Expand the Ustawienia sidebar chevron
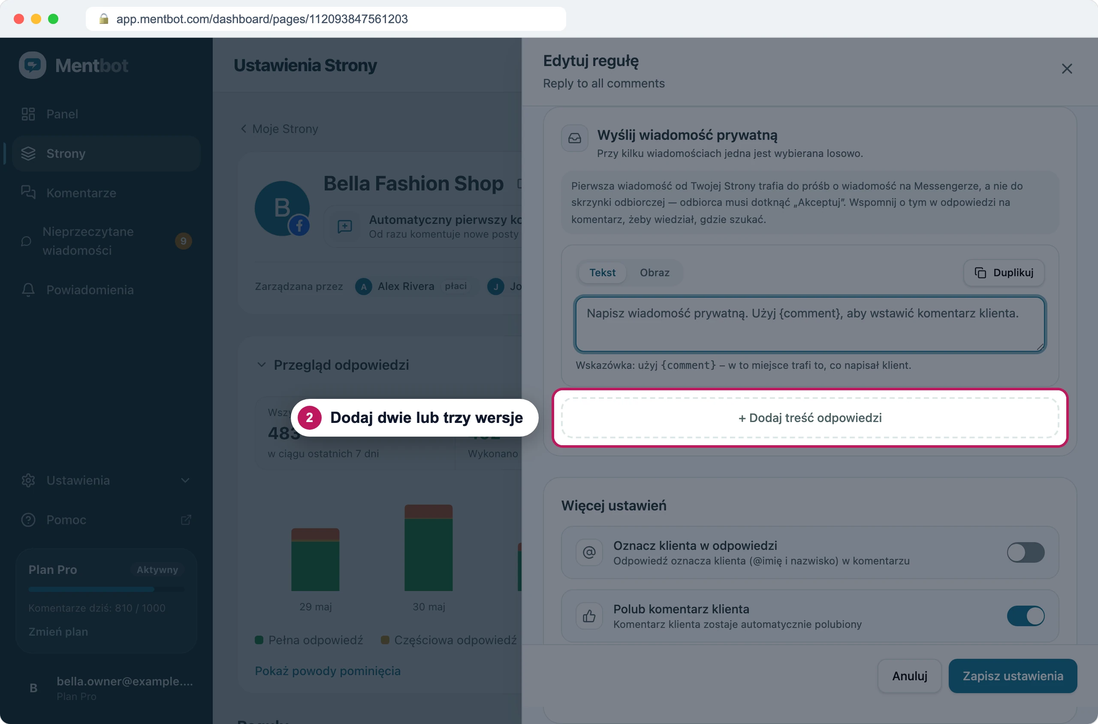Viewport: 1098px width, 724px height. pos(185,480)
